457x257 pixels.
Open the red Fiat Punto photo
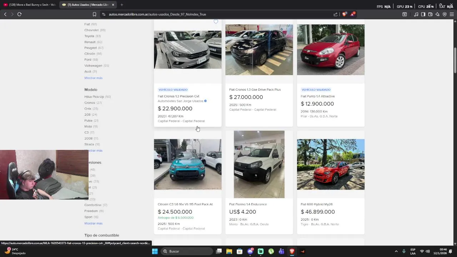point(331,50)
